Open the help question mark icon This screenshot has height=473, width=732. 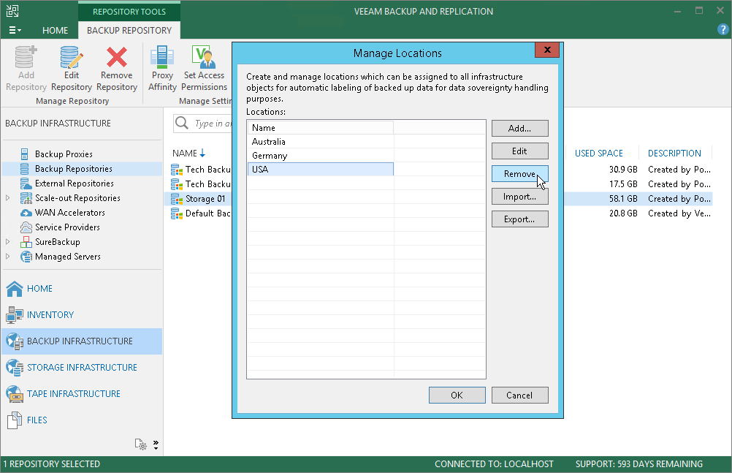pyautogui.click(x=723, y=30)
